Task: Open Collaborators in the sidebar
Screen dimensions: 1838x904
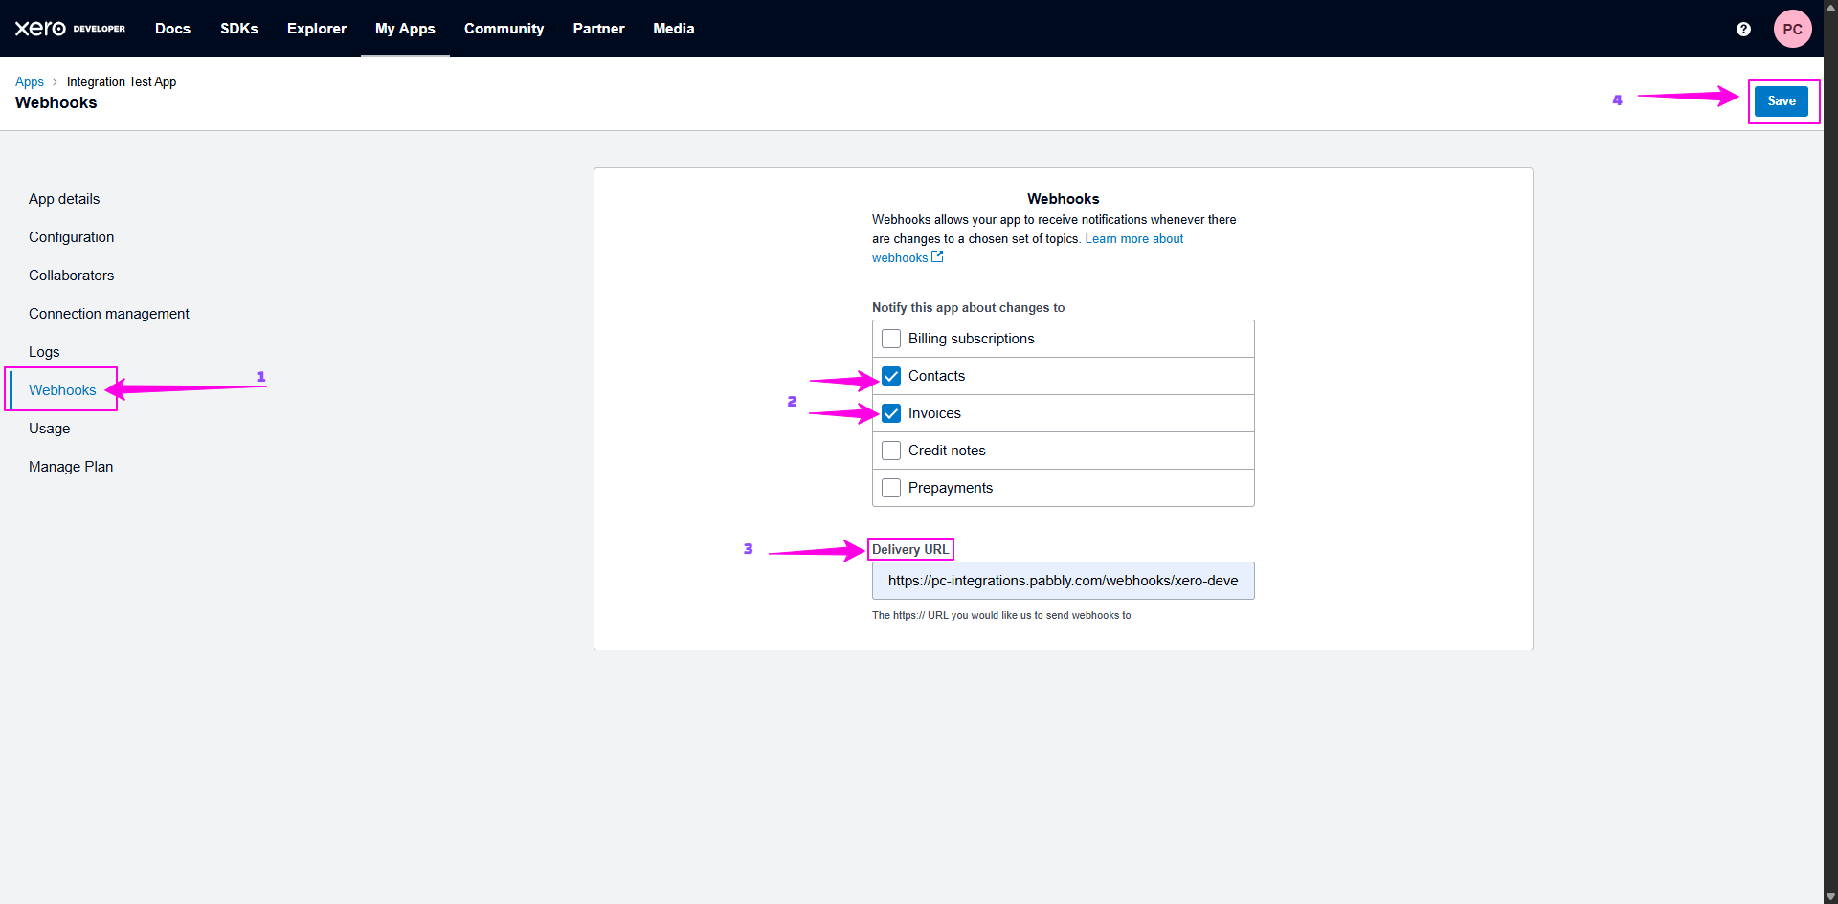Action: point(71,276)
